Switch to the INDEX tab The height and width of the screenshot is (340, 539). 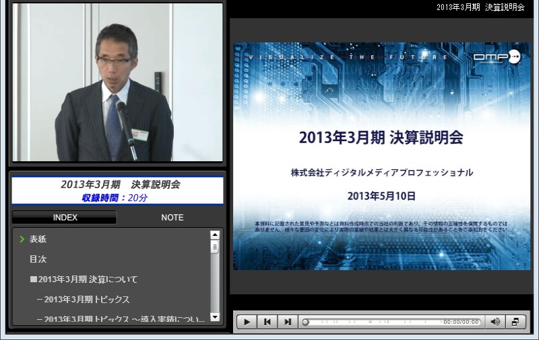[x=65, y=217]
